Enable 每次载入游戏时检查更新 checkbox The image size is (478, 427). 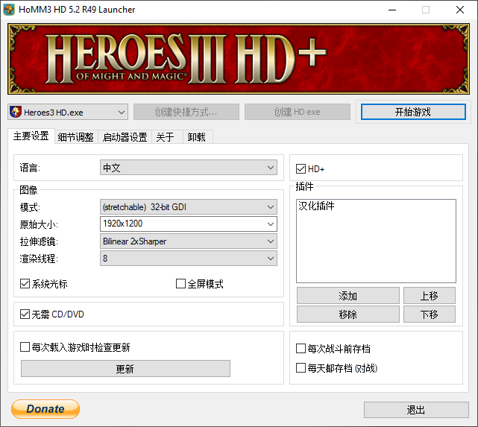coord(25,347)
